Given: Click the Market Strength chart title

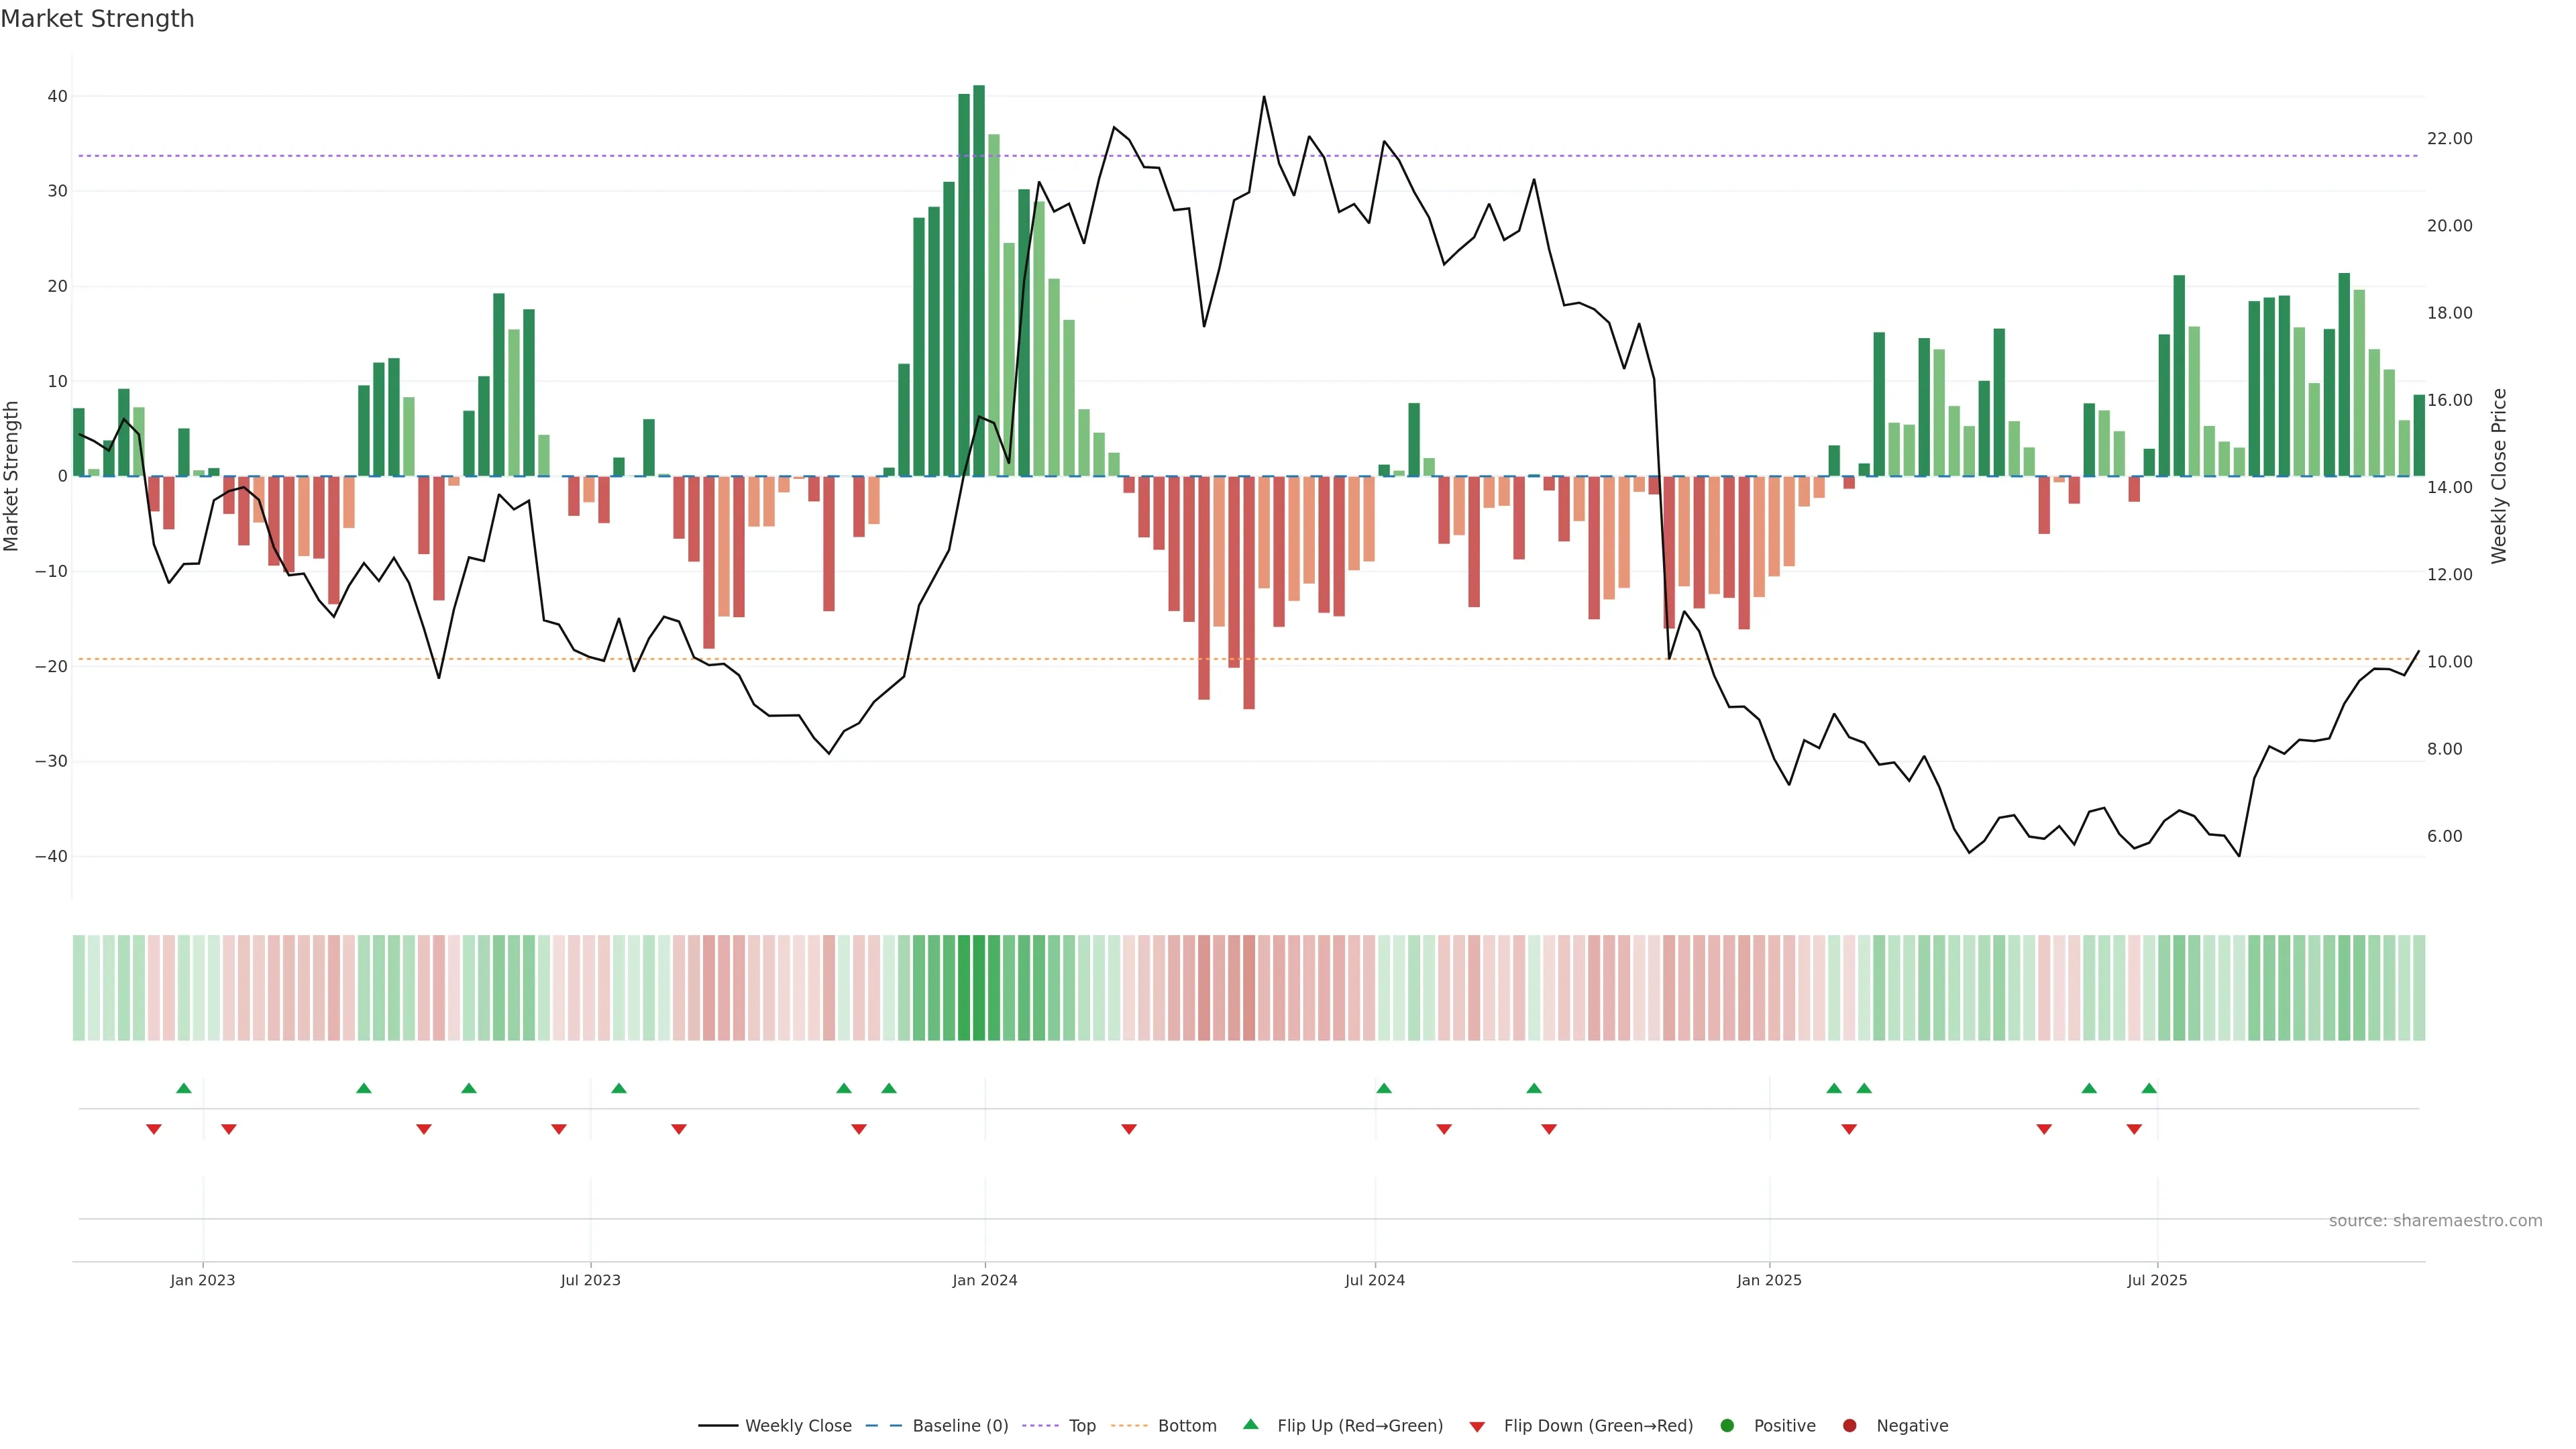Looking at the screenshot, I should point(97,19).
